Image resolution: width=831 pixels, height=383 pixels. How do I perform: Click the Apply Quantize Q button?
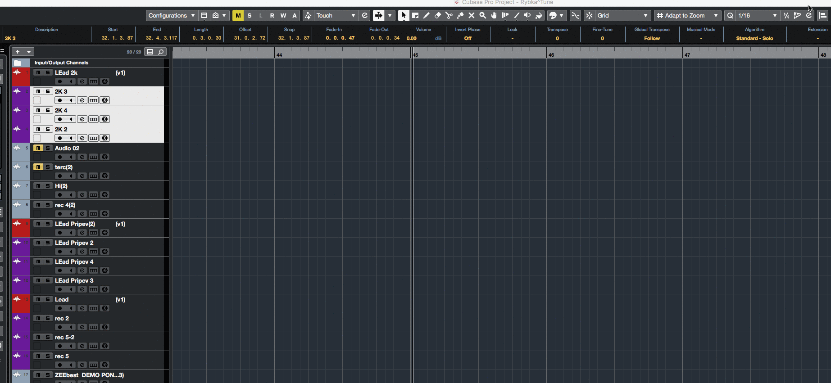click(730, 15)
